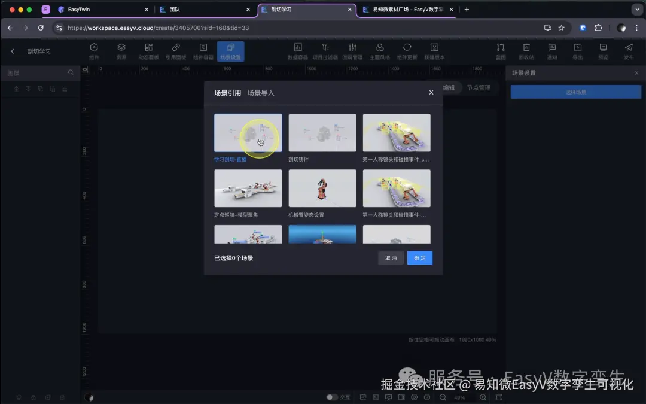Click the highlighted 场景设置 toolbar icon
Screen dimensions: 646x404
pos(230,51)
